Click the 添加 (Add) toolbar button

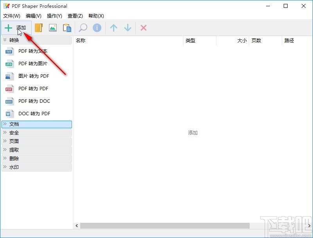16,28
